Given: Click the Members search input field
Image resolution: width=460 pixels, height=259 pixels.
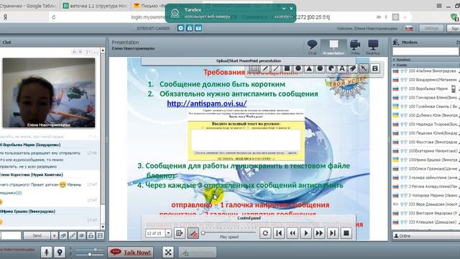Looking at the screenshot, I should pos(425,51).
